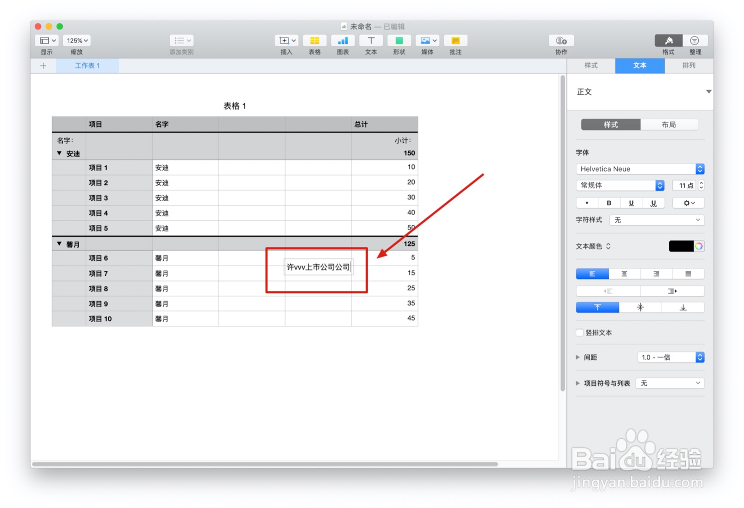
Task: Add a new sheet with plus button
Action: (43, 66)
